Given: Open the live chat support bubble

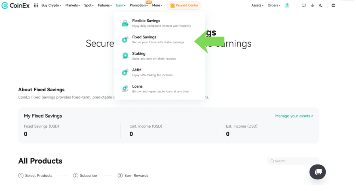Looking at the screenshot, I should tap(318, 172).
